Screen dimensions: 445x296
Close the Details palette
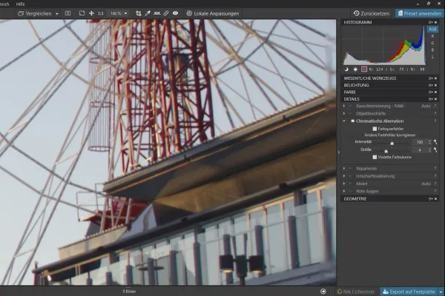436,99
